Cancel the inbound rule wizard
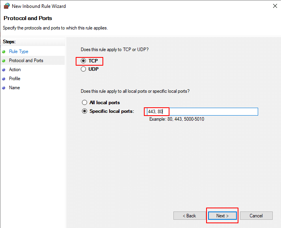This screenshot has height=228, width=281. pos(256,216)
